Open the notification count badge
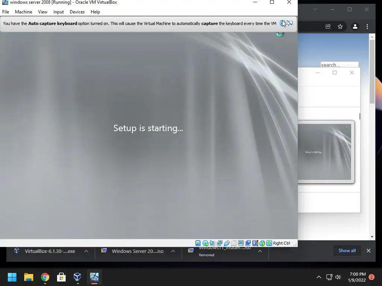Viewport: 382px width, 286px height. pyautogui.click(x=372, y=277)
